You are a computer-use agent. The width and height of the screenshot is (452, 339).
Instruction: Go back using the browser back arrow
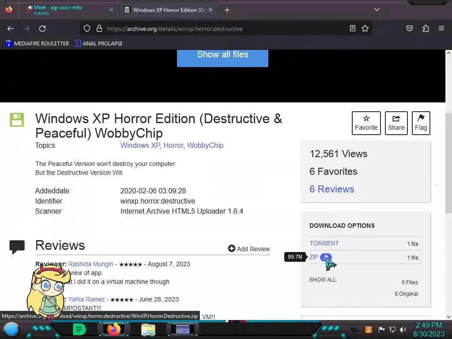click(x=11, y=29)
